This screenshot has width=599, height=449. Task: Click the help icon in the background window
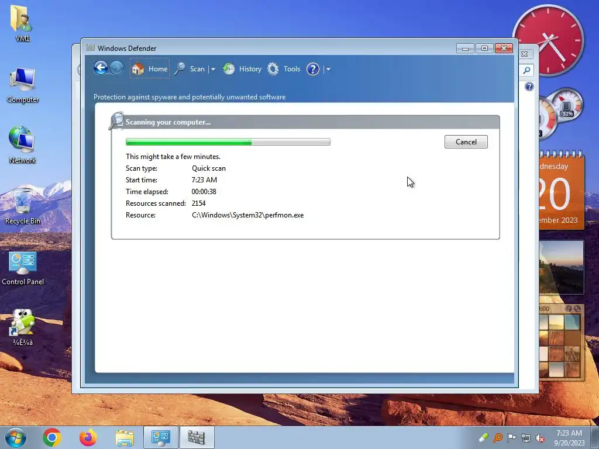pos(529,87)
